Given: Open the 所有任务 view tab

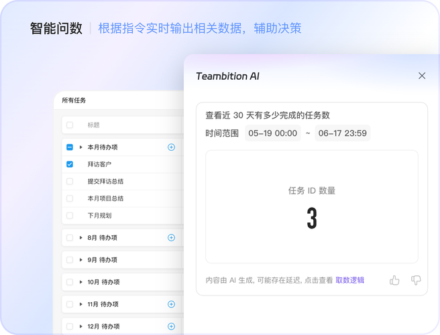Looking at the screenshot, I should [x=74, y=100].
